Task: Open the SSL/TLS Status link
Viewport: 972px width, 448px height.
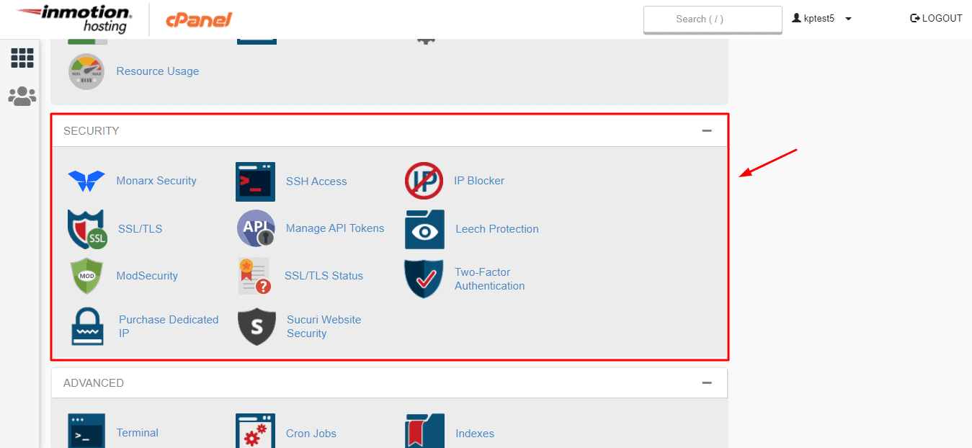Action: (x=324, y=276)
